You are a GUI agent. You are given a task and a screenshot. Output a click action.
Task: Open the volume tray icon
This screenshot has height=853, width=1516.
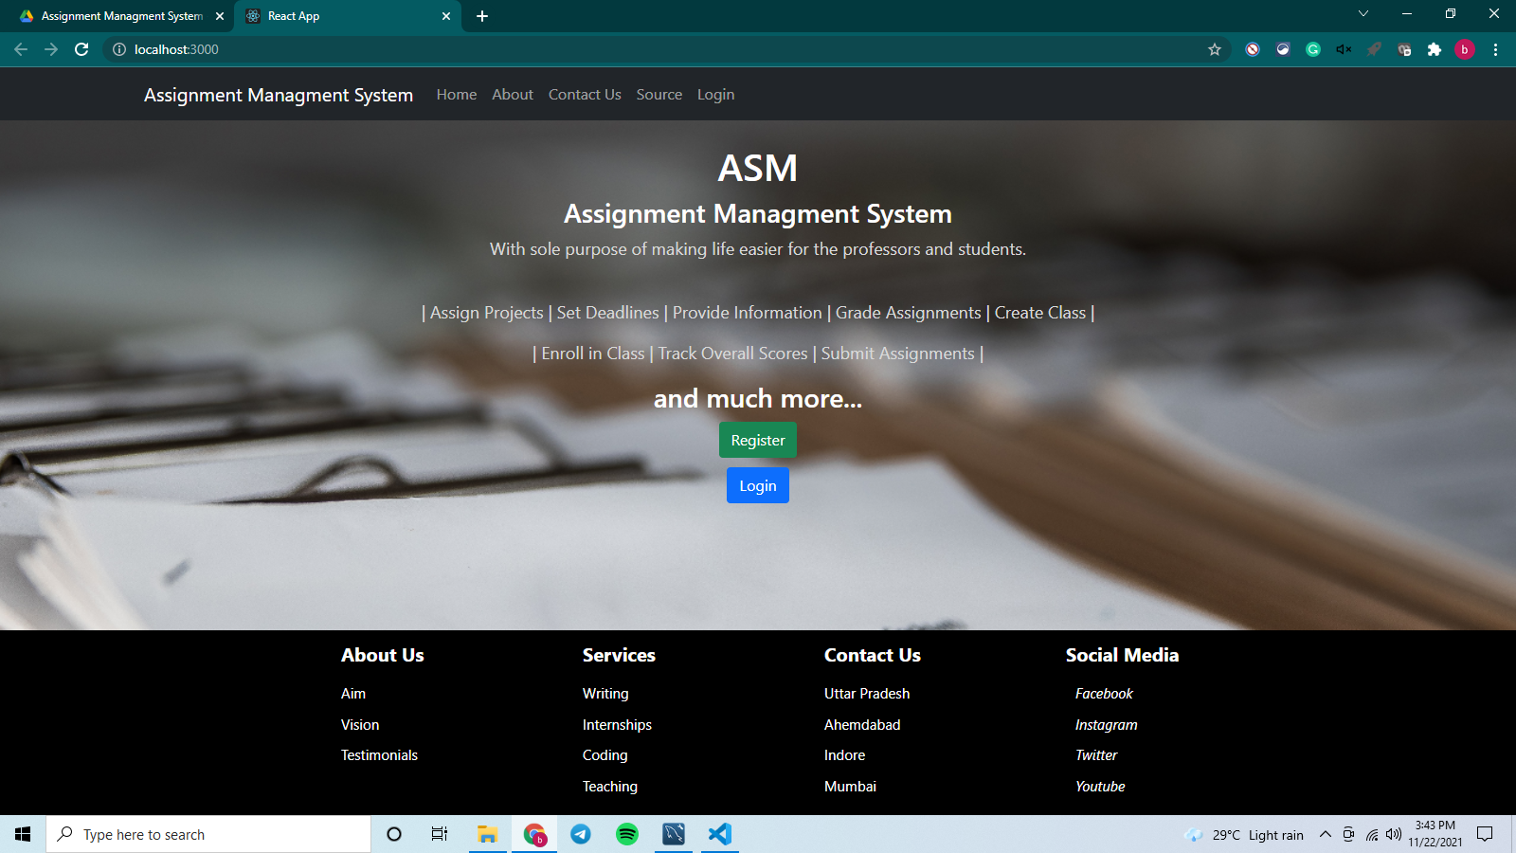[x=1393, y=834]
